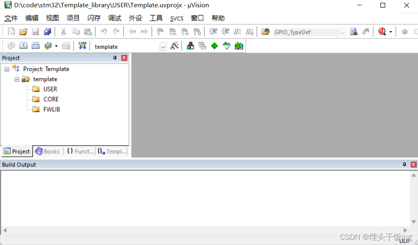Undo the last action
The height and width of the screenshot is (245, 418).
(x=104, y=32)
